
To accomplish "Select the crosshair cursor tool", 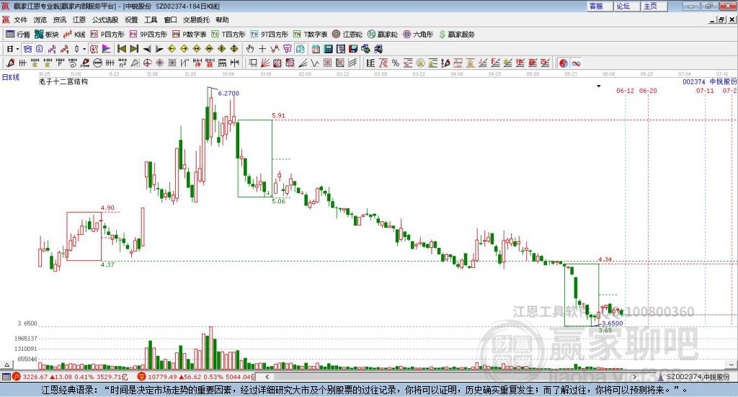I will pyautogui.click(x=262, y=49).
